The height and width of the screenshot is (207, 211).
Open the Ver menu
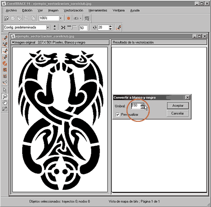[40, 11]
